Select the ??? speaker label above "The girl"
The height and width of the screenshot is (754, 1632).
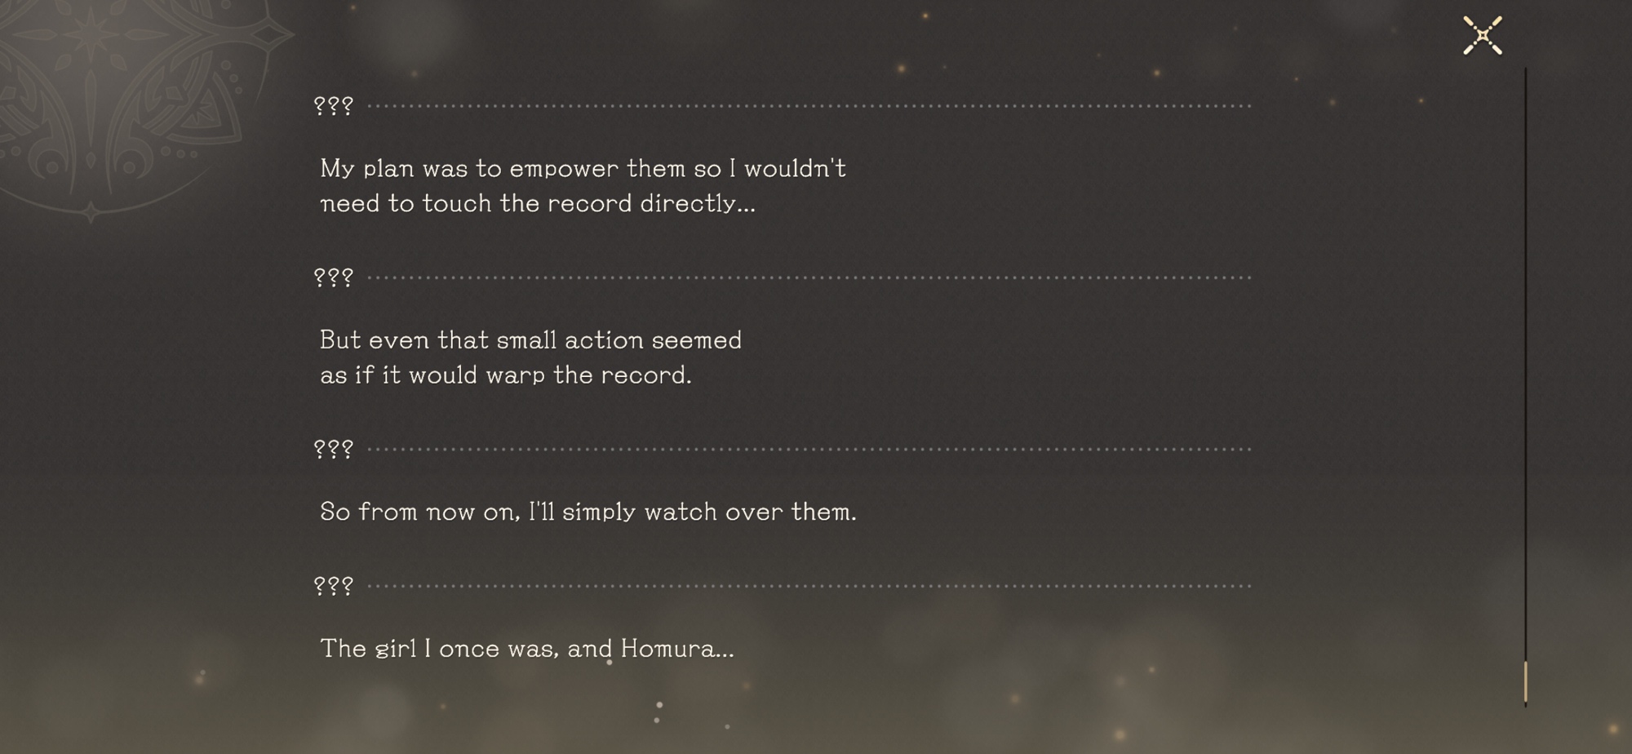[x=334, y=586]
